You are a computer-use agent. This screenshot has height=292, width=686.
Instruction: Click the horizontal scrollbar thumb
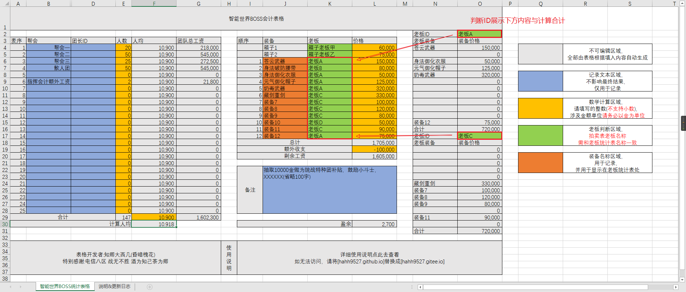pos(535,287)
